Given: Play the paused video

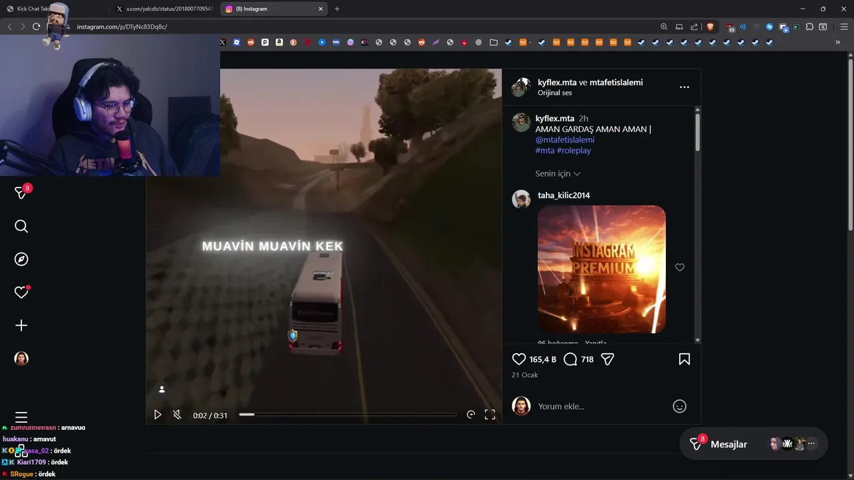Looking at the screenshot, I should click(157, 415).
